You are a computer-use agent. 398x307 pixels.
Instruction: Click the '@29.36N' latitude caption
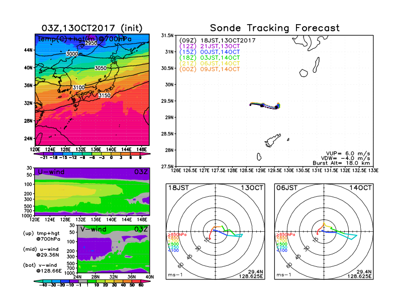point(48,255)
